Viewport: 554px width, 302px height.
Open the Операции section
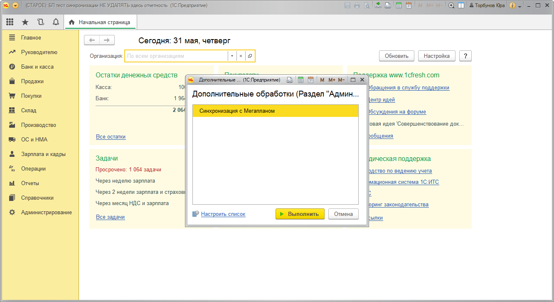pos(33,168)
